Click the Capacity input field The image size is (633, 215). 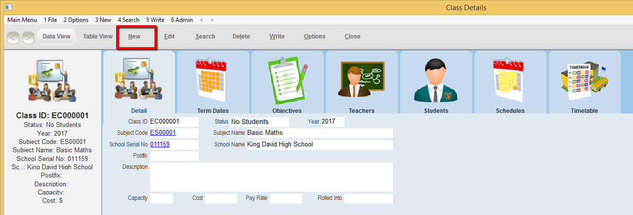click(161, 198)
